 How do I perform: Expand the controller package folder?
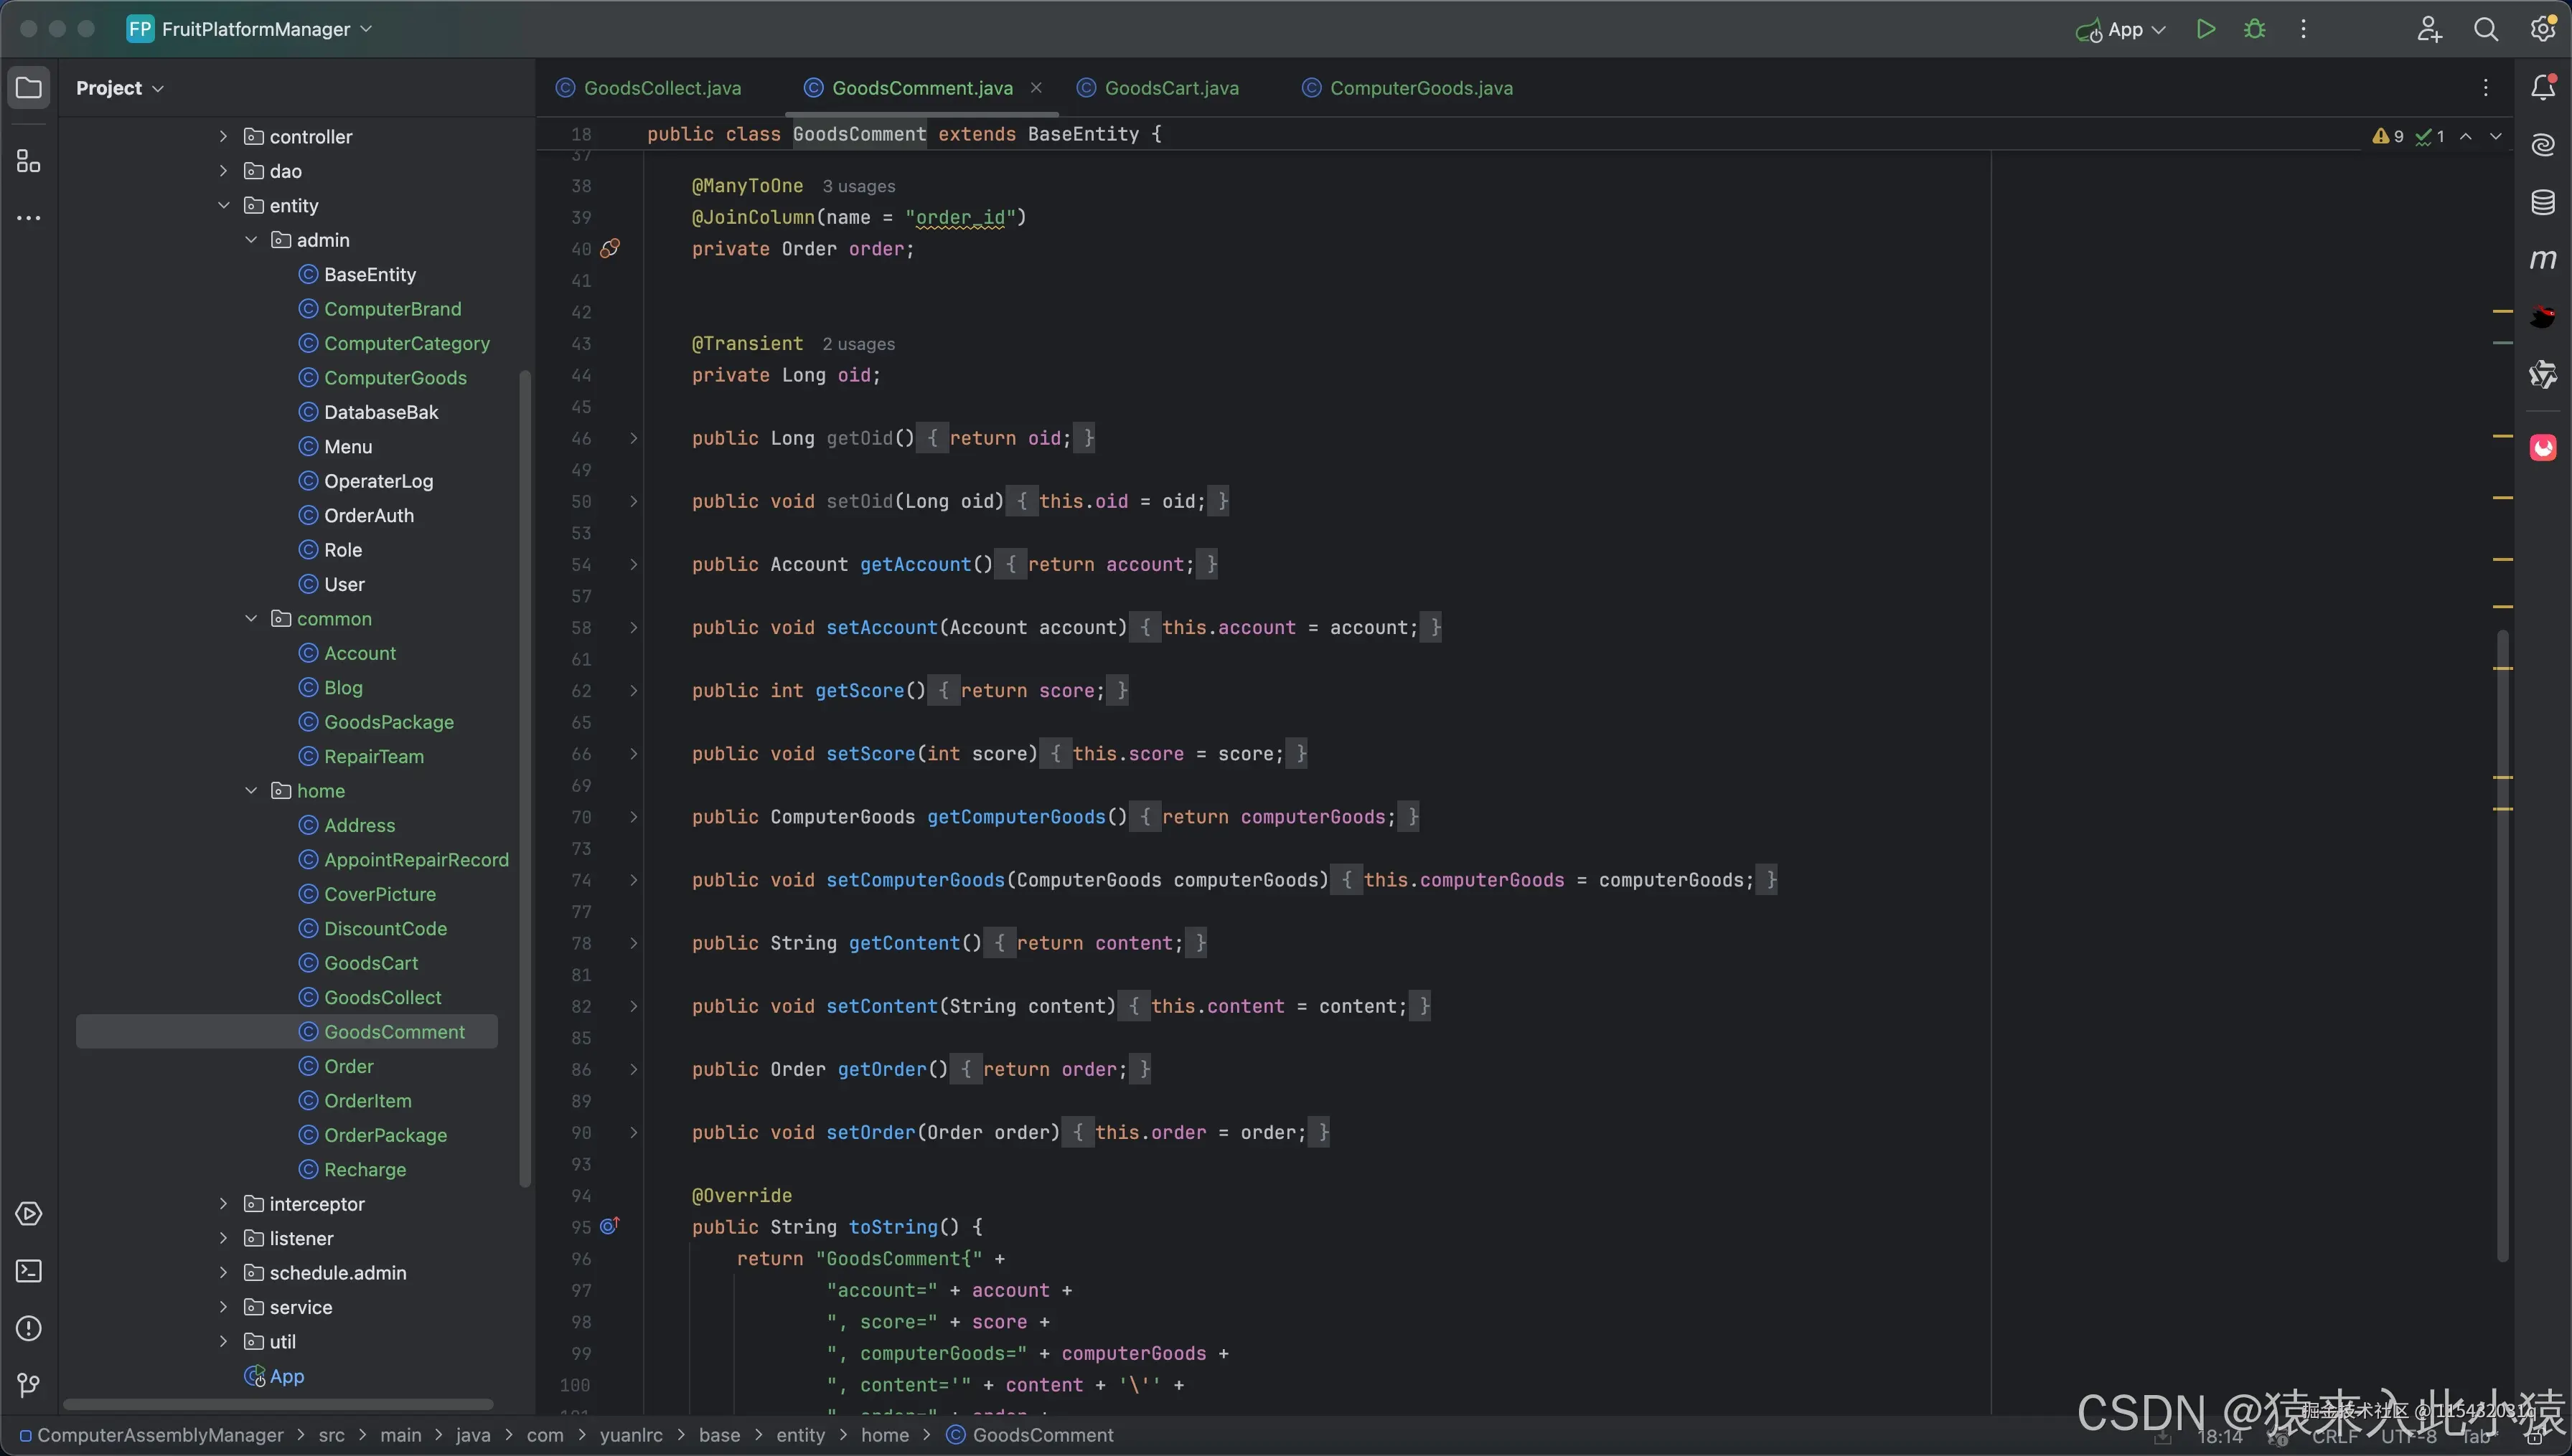tap(223, 136)
